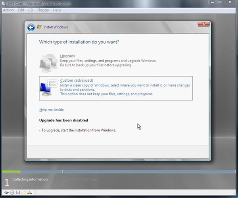Choose the Upgrade installation option
This screenshot has width=238, height=198.
pos(67,56)
